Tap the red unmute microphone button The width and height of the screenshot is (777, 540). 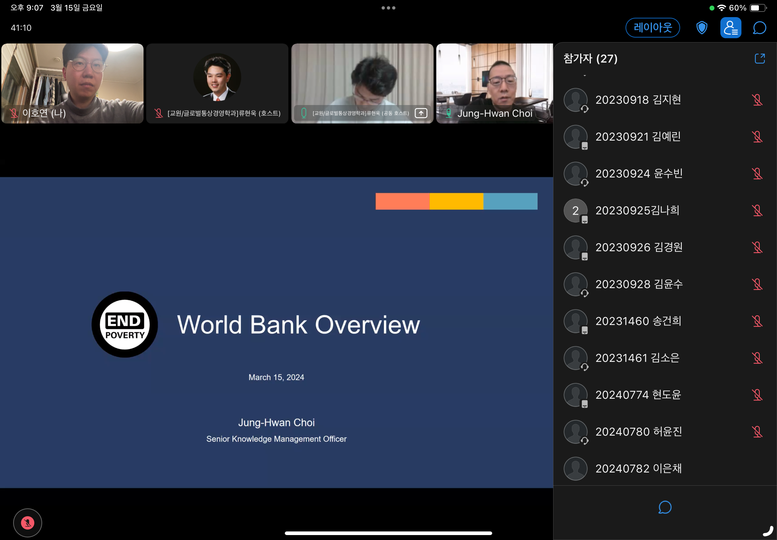click(28, 523)
